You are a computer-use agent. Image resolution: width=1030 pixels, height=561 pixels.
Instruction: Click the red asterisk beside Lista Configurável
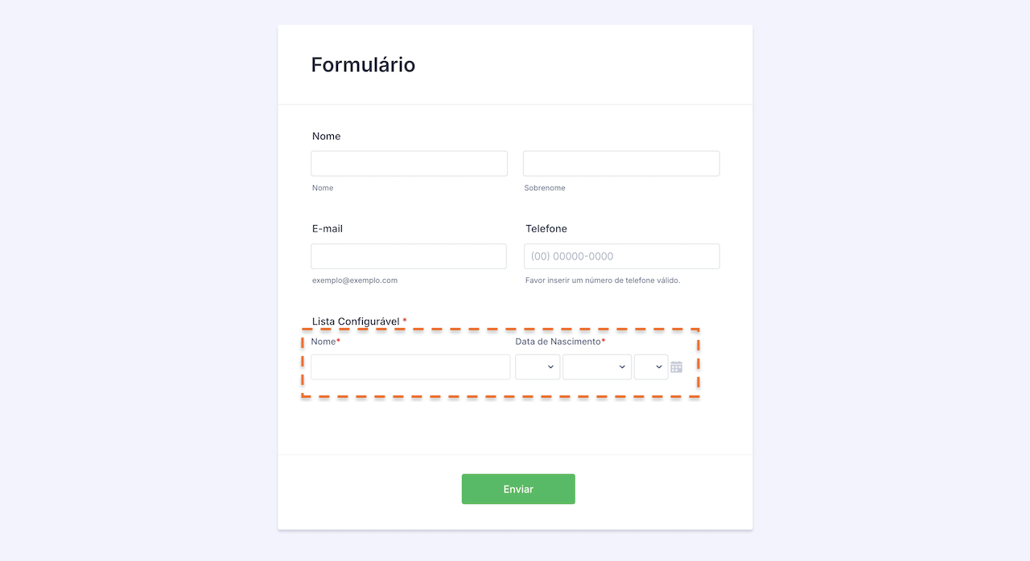[x=405, y=320]
